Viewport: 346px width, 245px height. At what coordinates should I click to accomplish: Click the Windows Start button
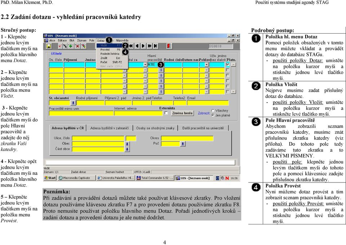[x=50, y=178]
